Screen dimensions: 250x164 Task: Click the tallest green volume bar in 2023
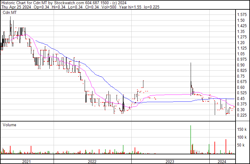[x=191, y=140]
